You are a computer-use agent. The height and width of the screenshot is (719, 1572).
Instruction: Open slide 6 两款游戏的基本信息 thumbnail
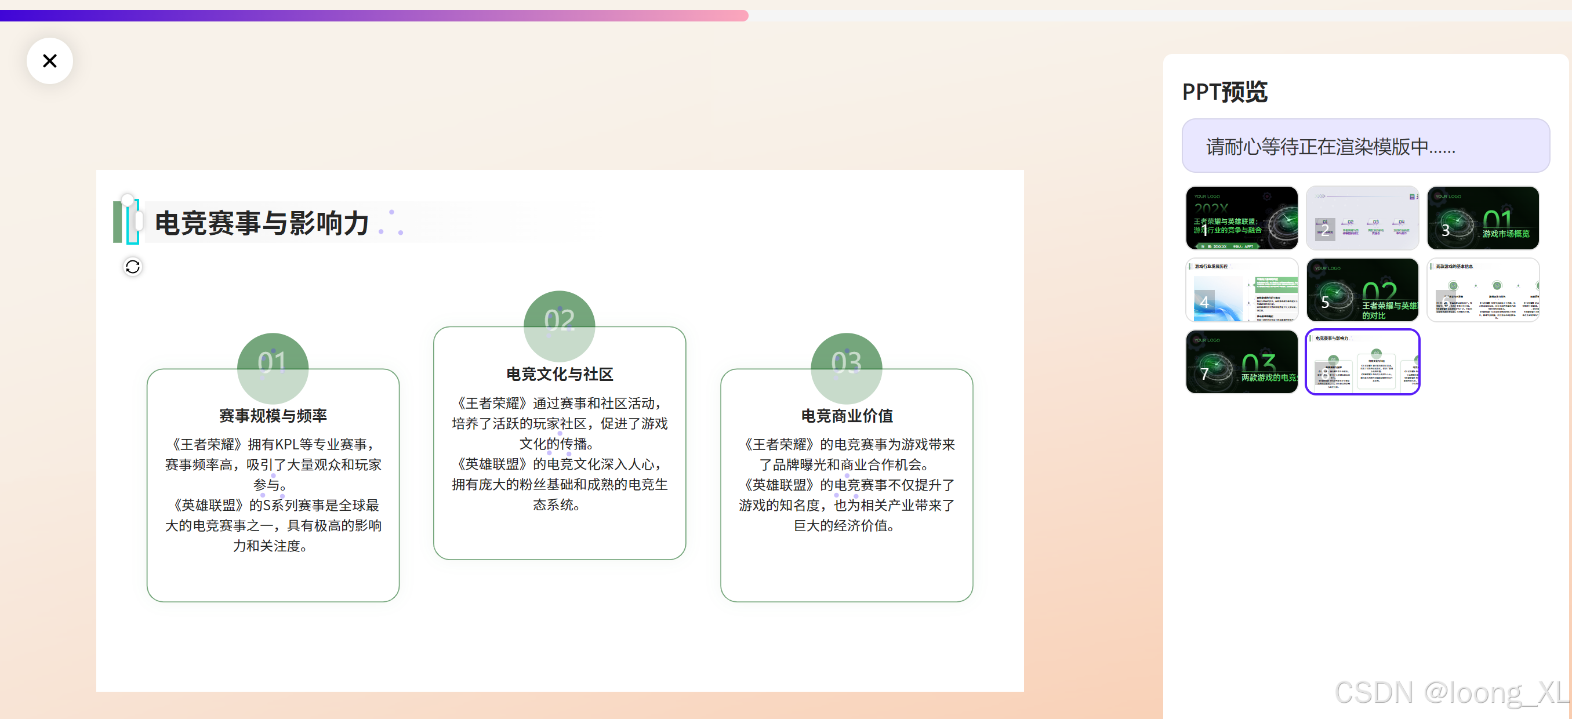coord(1482,290)
